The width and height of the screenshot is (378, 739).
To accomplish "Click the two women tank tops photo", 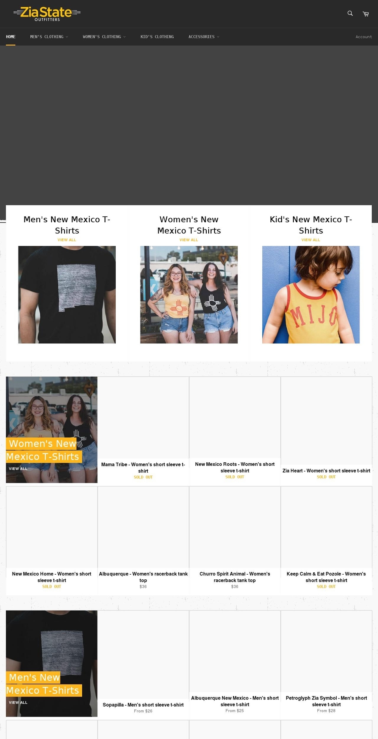I will click(189, 295).
